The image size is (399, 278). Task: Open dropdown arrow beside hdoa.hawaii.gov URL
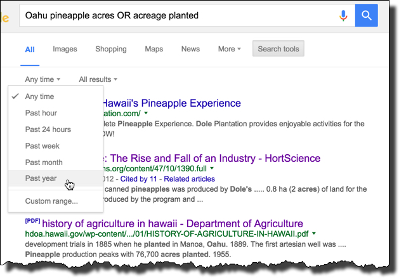tap(314, 234)
